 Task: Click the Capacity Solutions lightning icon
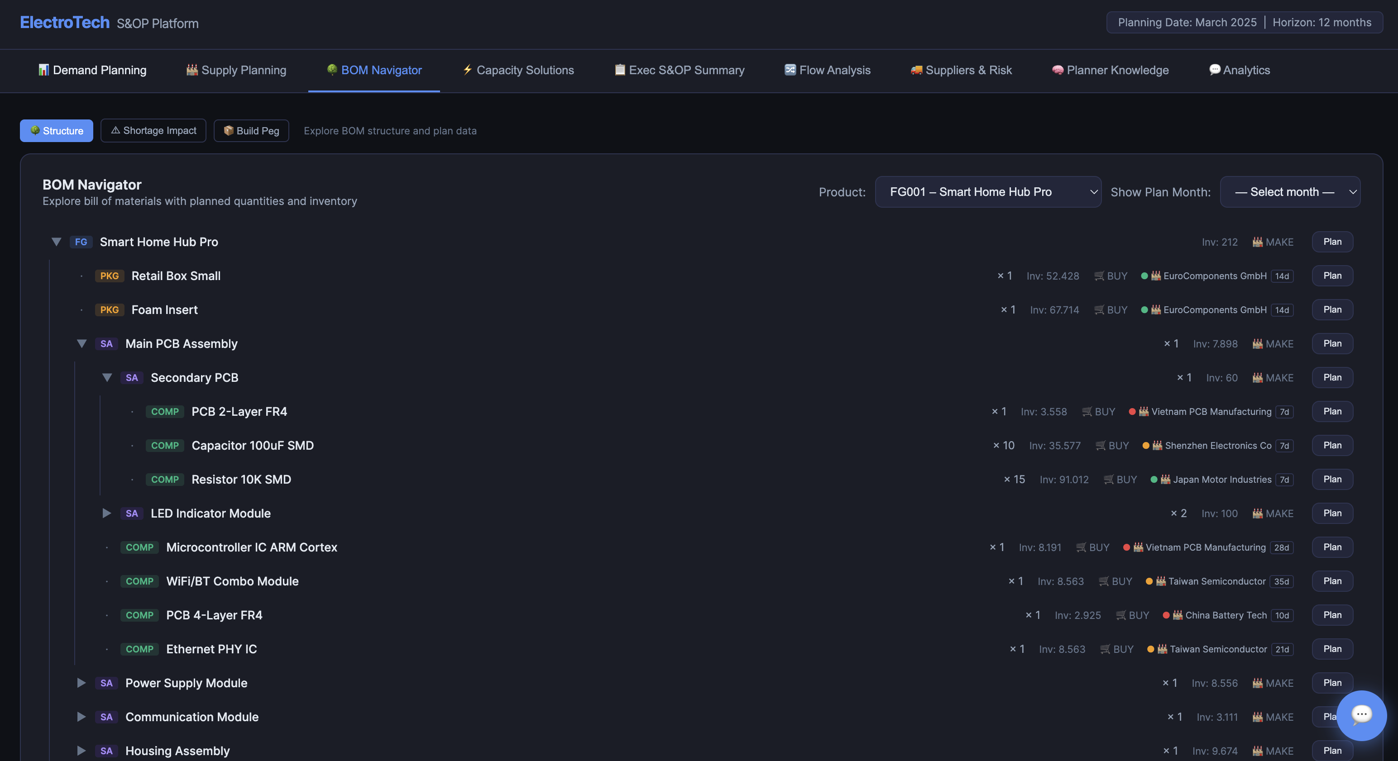coord(467,69)
